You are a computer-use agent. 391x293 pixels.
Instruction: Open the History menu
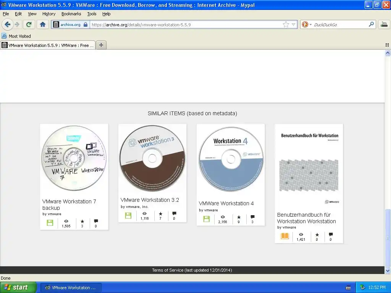pos(48,14)
